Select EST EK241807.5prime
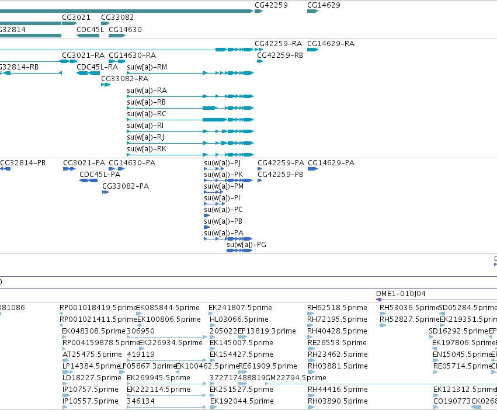Viewport: 497px width, 410px height. coord(240,308)
